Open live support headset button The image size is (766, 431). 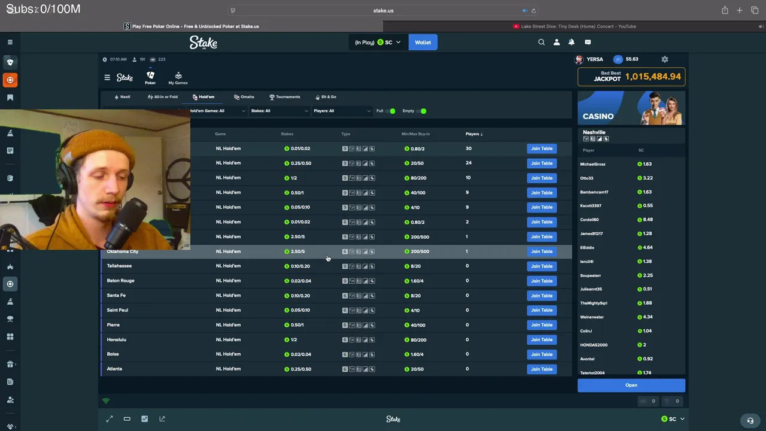(x=750, y=420)
